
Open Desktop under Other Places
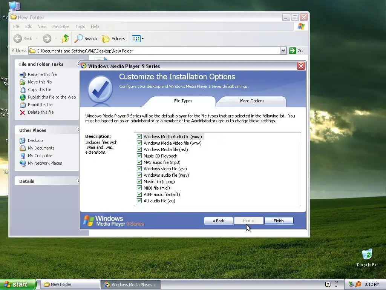(x=35, y=140)
